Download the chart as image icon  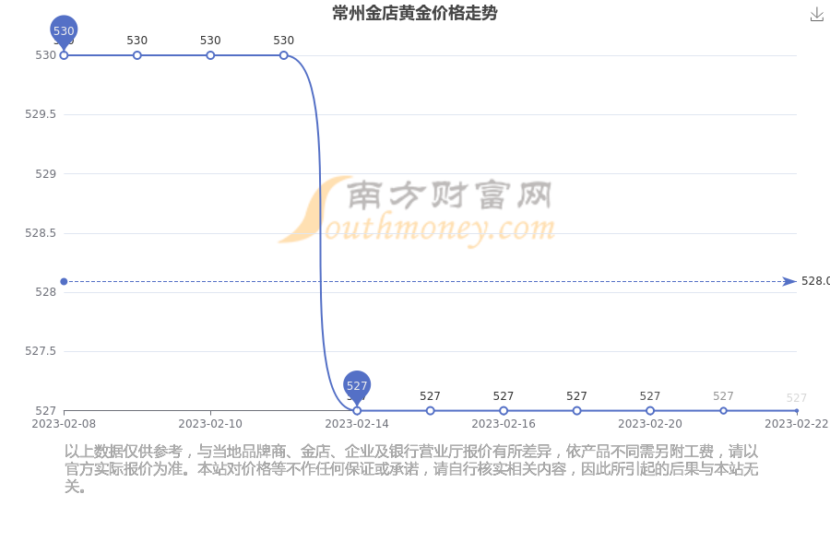(x=817, y=15)
